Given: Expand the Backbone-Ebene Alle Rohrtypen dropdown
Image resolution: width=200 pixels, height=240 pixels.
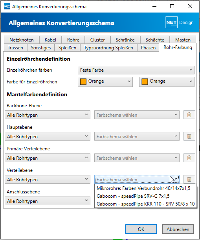Looking at the screenshot, I should (x=48, y=115).
